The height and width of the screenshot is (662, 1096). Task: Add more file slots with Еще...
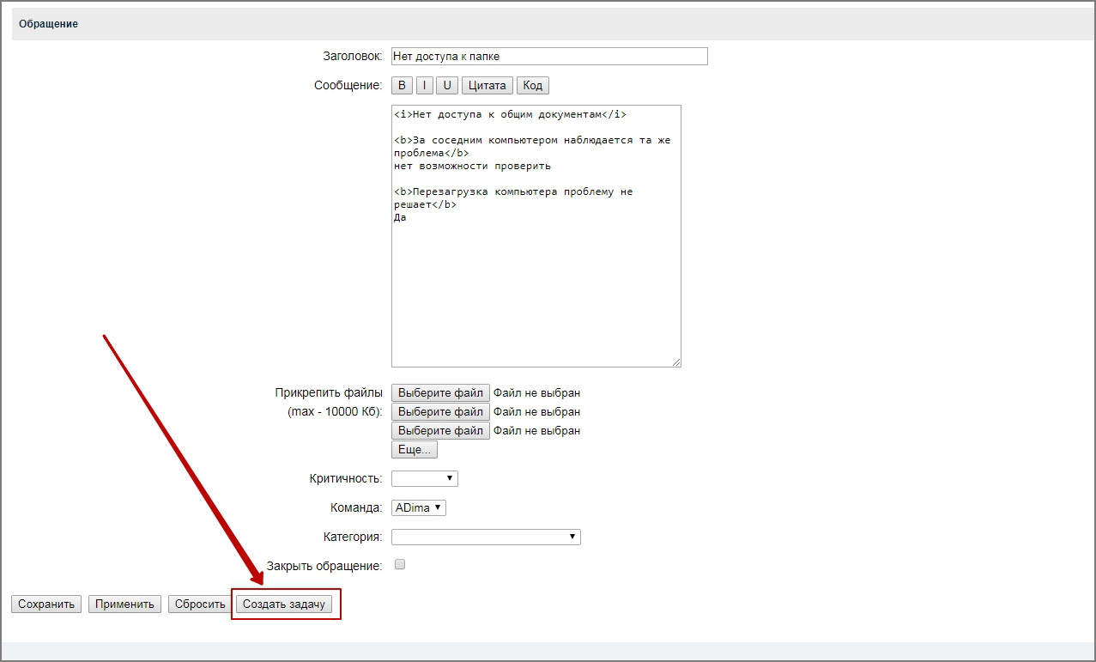415,450
